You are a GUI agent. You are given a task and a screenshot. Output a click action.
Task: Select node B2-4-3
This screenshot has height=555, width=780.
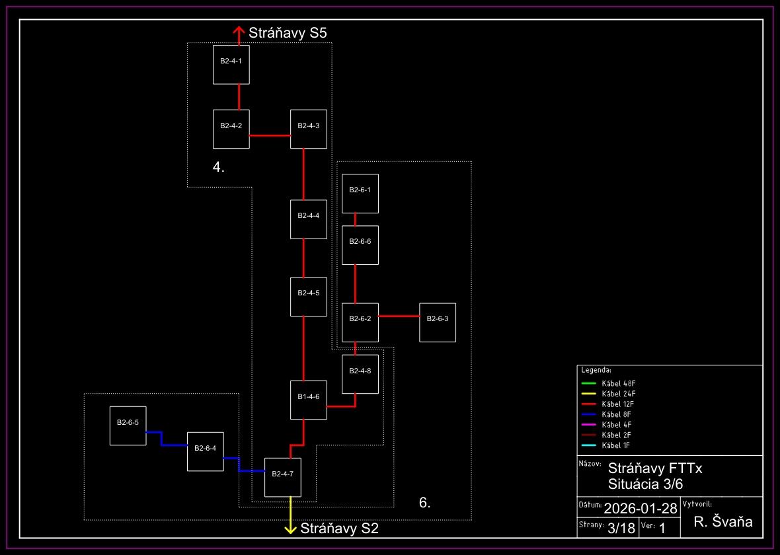click(x=309, y=129)
